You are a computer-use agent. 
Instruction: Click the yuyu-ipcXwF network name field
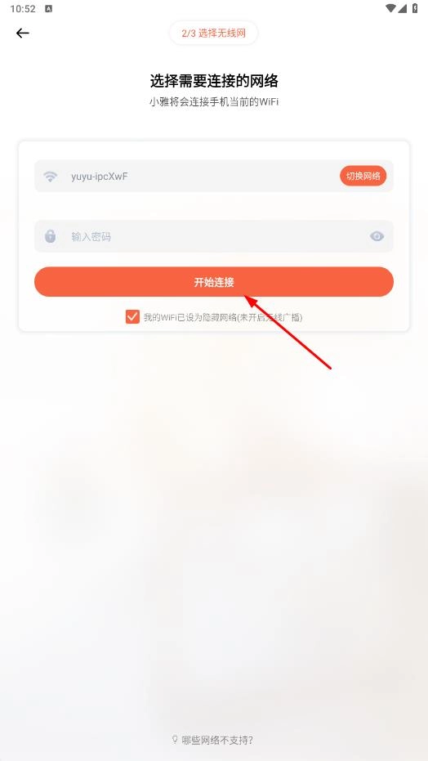pyautogui.click(x=214, y=176)
